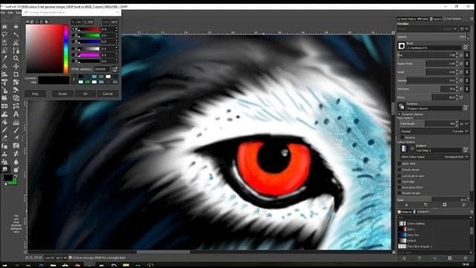Image resolution: width=476 pixels, height=268 pixels.
Task: Click Cancel in the colour dialog
Action: 108,94
